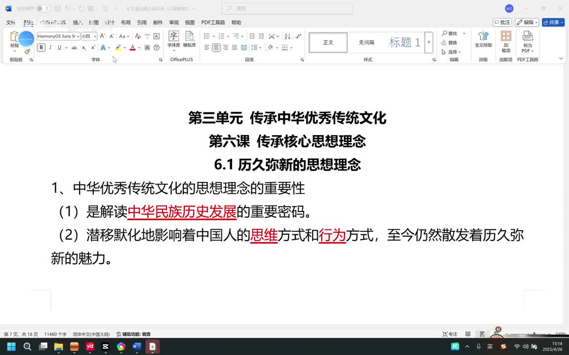Open the Template Library (模板库) icon
The width and height of the screenshot is (569, 355).
[x=190, y=39]
